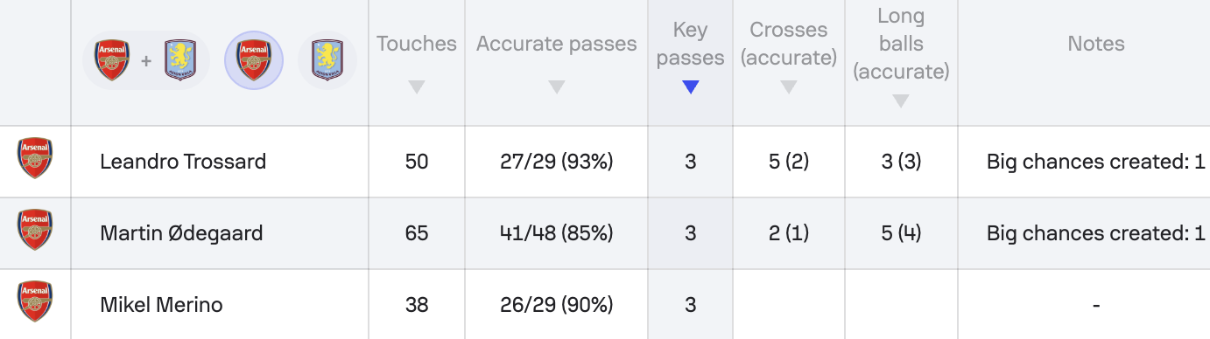The width and height of the screenshot is (1210, 339).
Task: Click Arsenal crest beside Mikel Merino
Action: point(35,301)
